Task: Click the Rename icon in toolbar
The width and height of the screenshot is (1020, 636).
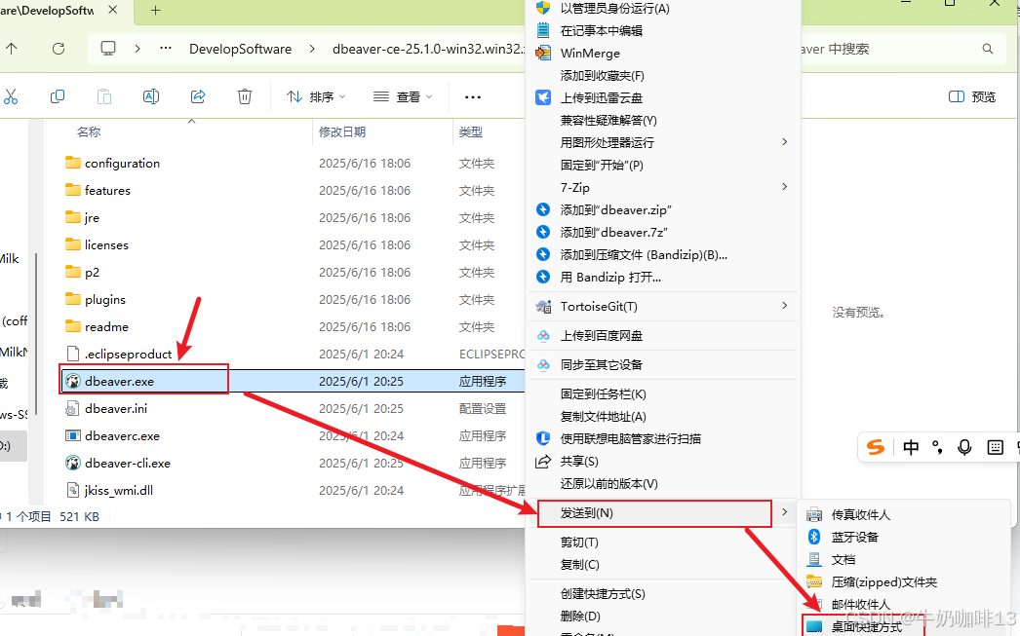Action: point(151,96)
